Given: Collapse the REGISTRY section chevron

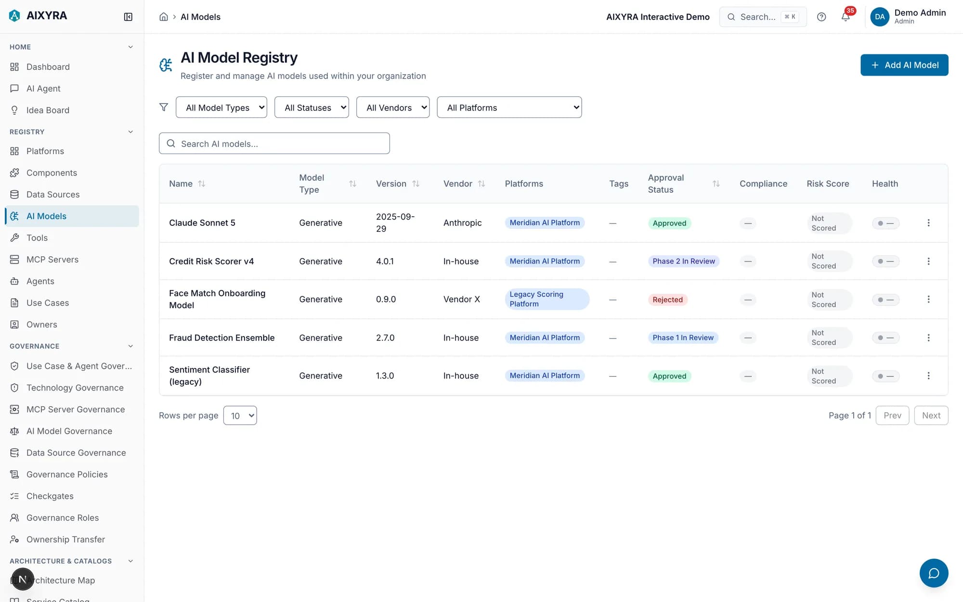Looking at the screenshot, I should (130, 131).
